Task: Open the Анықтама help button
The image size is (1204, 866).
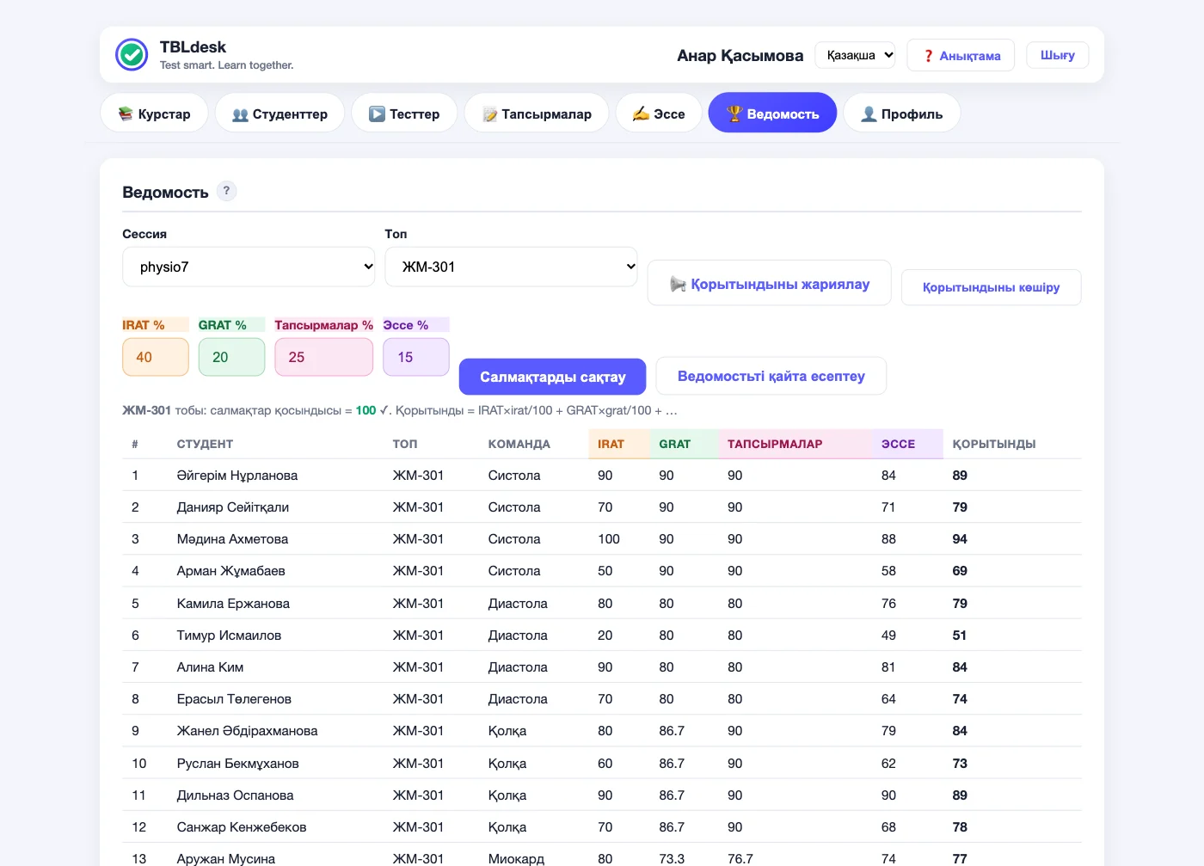Action: point(961,55)
